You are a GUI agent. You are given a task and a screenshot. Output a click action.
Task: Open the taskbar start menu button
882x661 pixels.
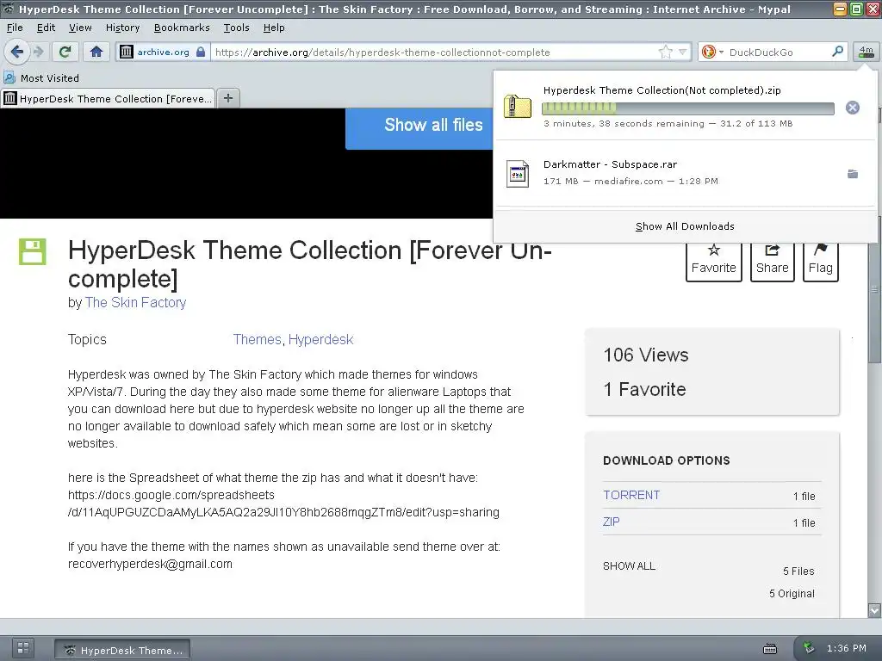[x=23, y=648]
